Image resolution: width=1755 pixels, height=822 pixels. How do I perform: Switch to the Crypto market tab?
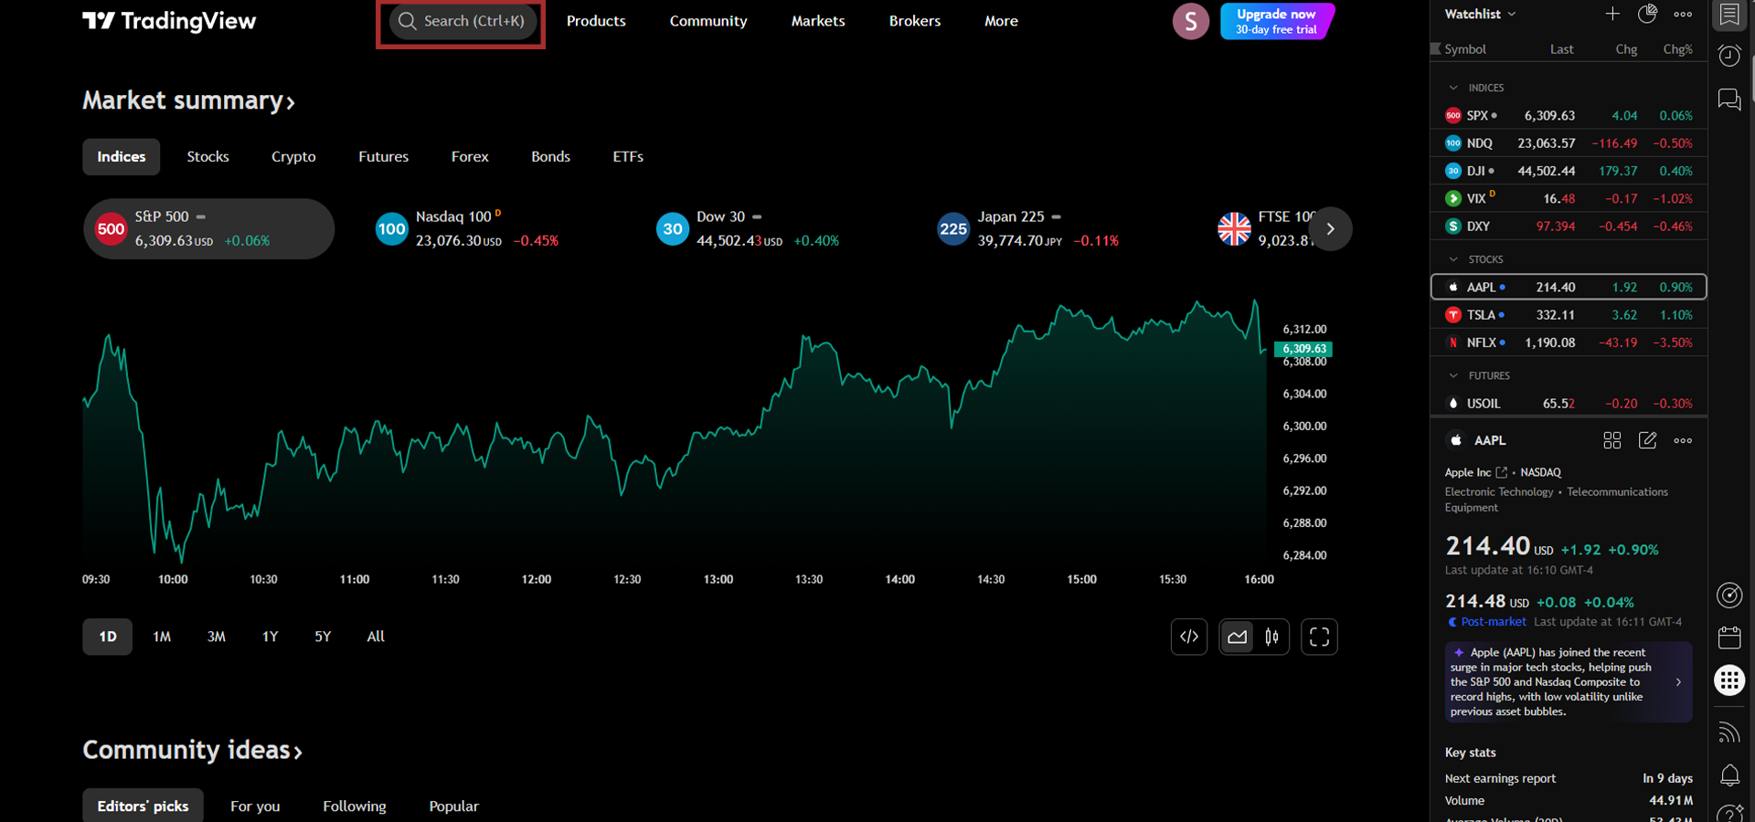293,157
